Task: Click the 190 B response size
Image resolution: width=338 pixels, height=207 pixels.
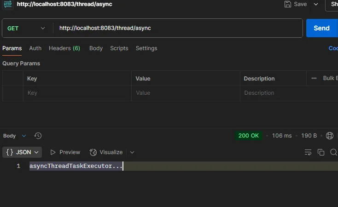Action: [x=309, y=136]
